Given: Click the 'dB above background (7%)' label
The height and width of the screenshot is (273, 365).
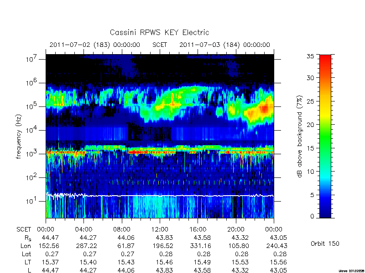Looking at the screenshot, I should (x=300, y=136).
